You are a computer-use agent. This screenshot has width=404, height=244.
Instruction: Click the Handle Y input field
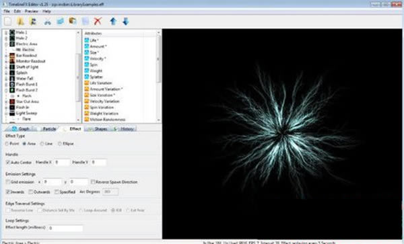point(99,162)
